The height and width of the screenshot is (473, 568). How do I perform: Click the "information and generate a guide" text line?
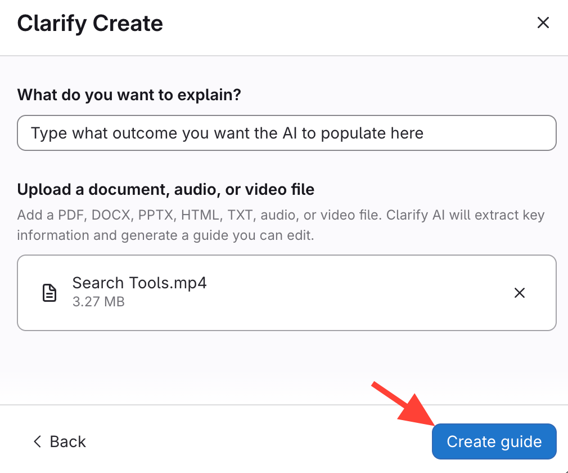(165, 235)
